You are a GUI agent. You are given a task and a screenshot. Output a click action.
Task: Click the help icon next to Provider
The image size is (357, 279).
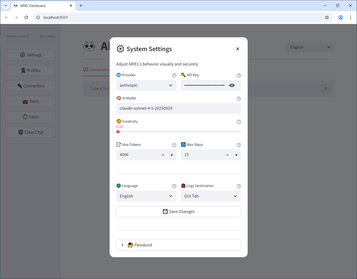coord(174,75)
